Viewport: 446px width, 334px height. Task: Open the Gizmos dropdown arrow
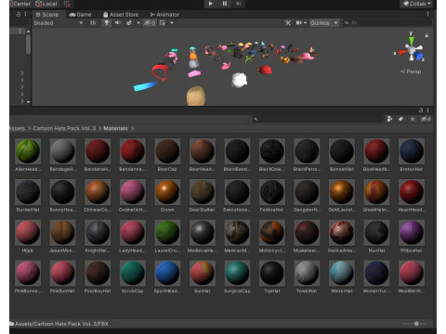335,23
